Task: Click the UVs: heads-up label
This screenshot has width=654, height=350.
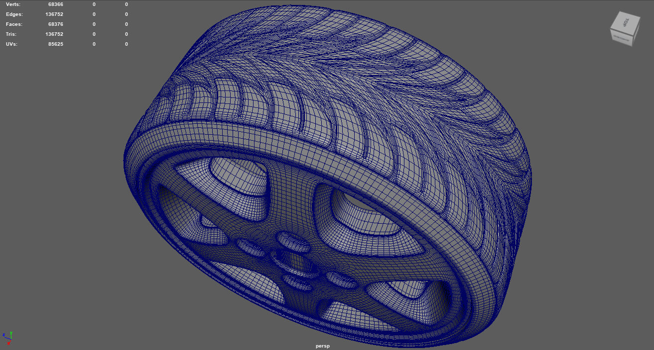Action: click(x=12, y=44)
